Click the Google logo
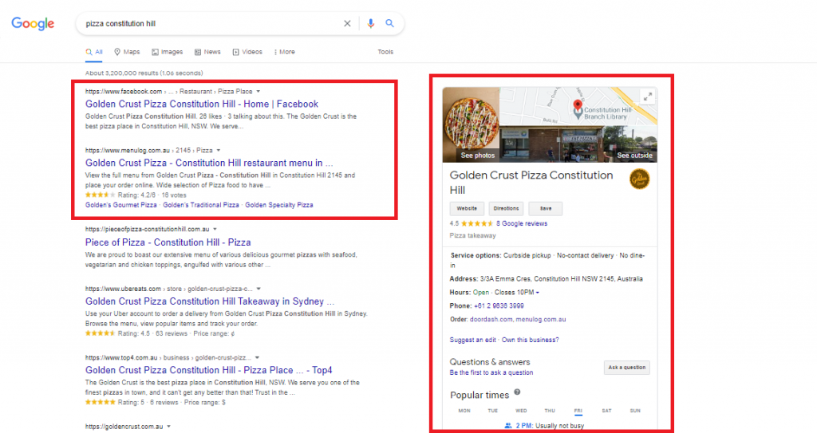817x433 pixels. 33,24
